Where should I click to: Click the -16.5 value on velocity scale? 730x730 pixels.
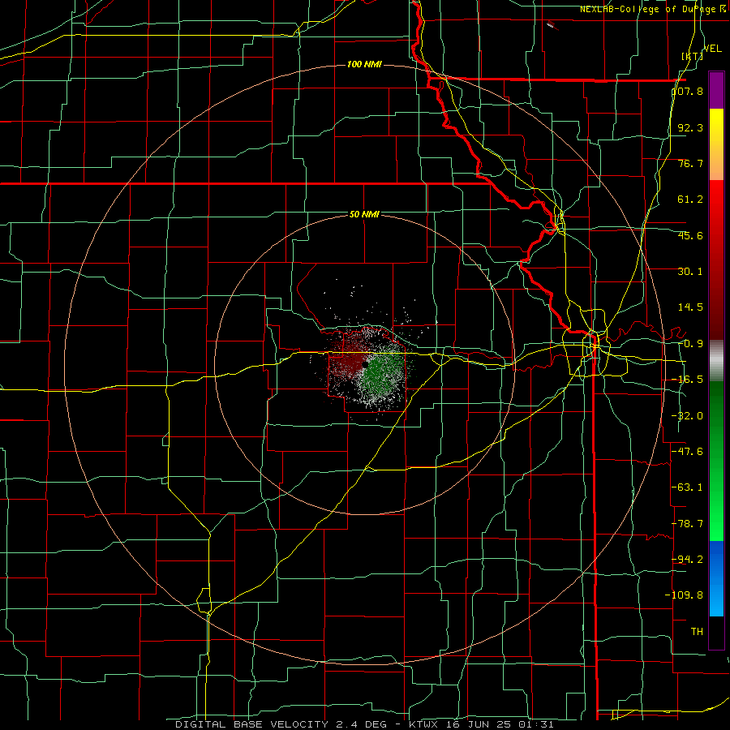tap(688, 380)
